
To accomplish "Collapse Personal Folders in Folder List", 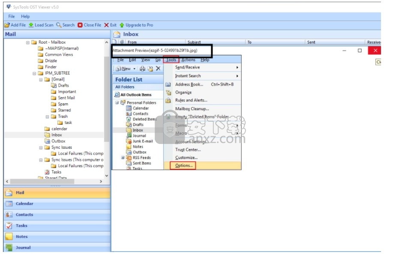I will pos(117,102).
